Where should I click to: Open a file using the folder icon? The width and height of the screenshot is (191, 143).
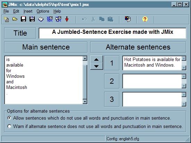tap(15, 19)
